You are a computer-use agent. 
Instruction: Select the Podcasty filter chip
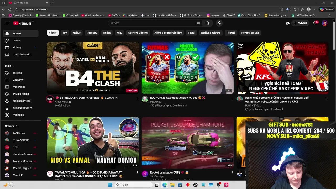coord(92,33)
